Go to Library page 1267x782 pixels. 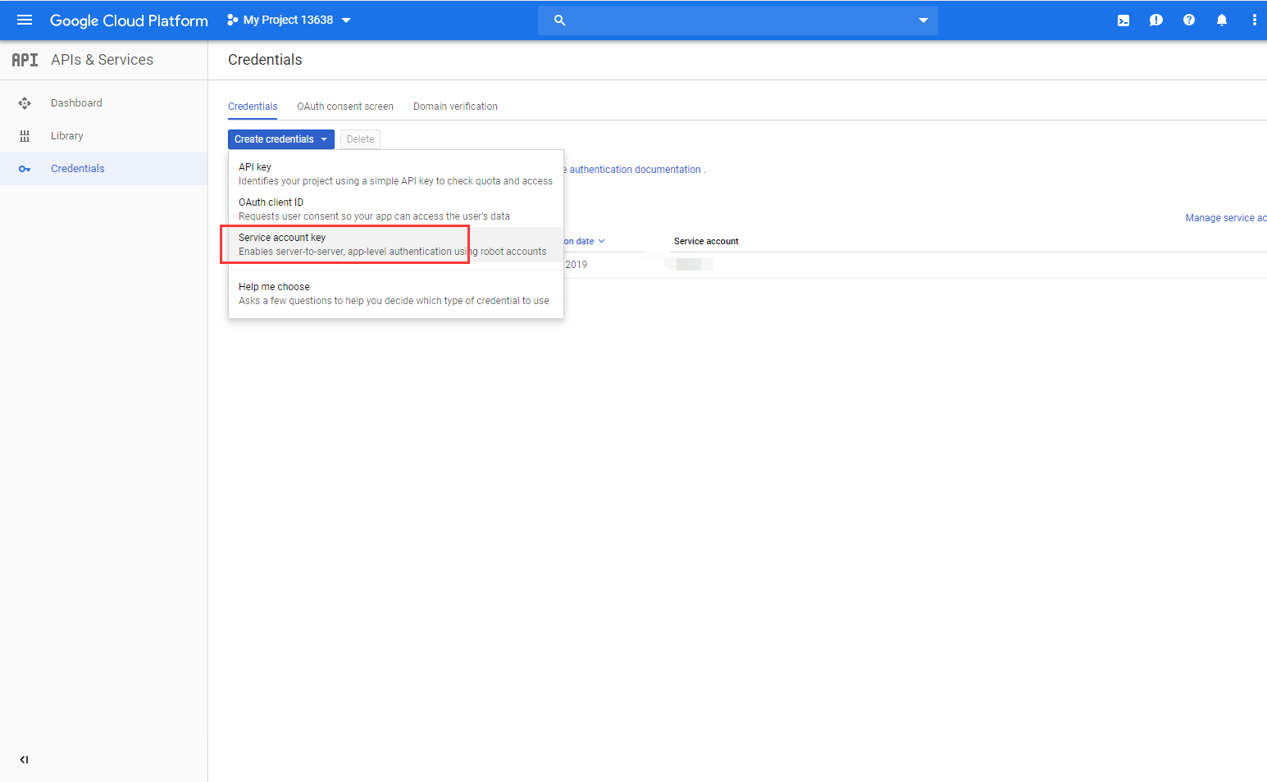pyautogui.click(x=67, y=136)
